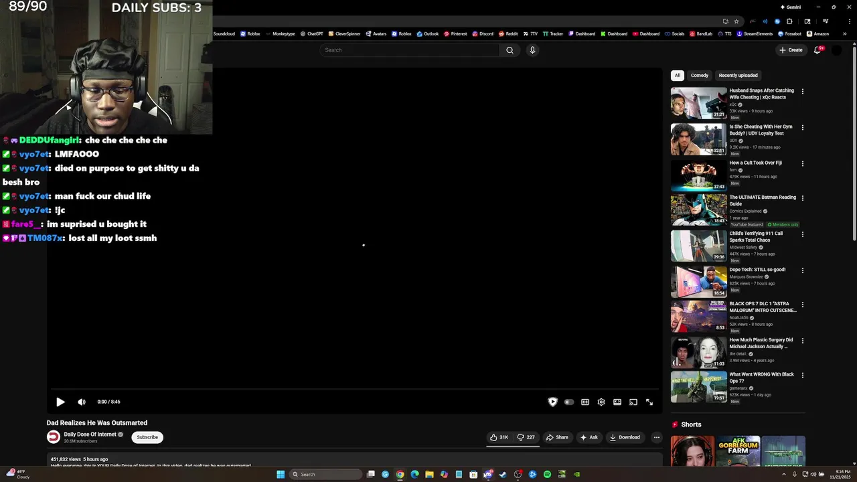Open Daily Dose Of Internet channel avatar
Screen dimensions: 857x482
tap(54, 437)
